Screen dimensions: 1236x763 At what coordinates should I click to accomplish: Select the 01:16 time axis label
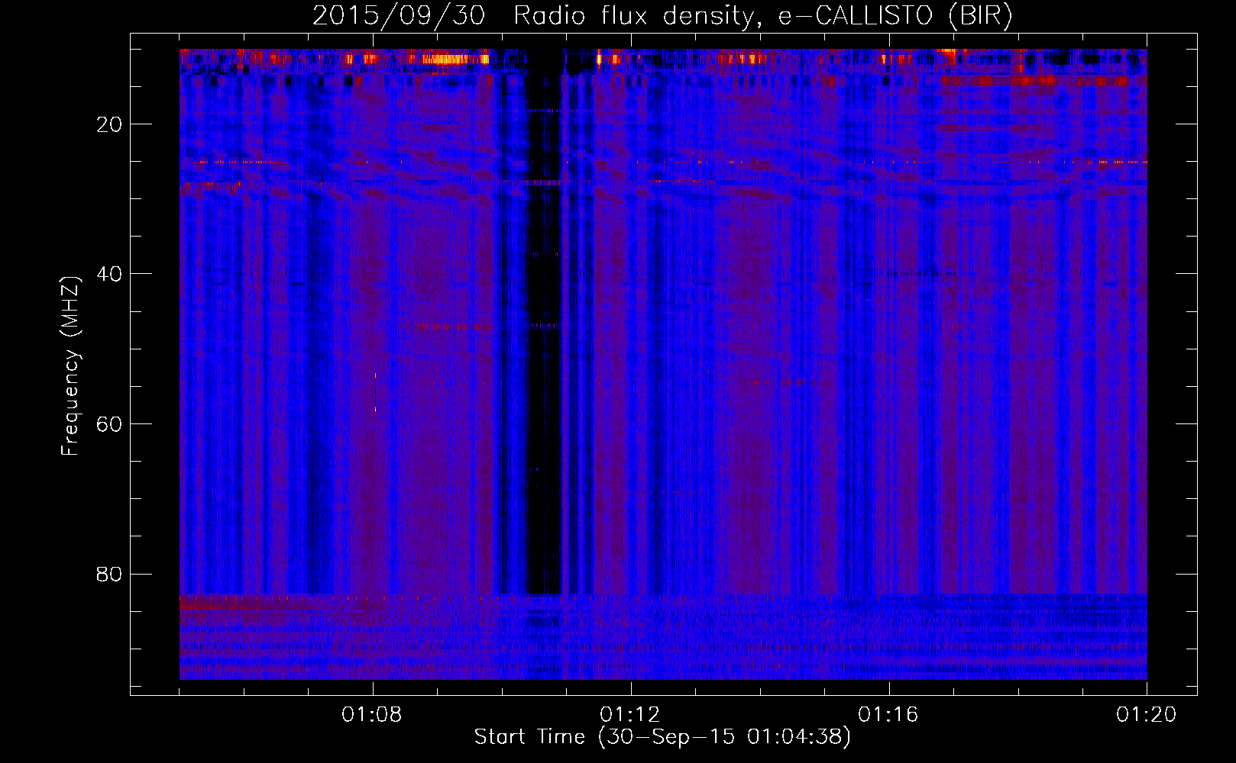coord(888,715)
